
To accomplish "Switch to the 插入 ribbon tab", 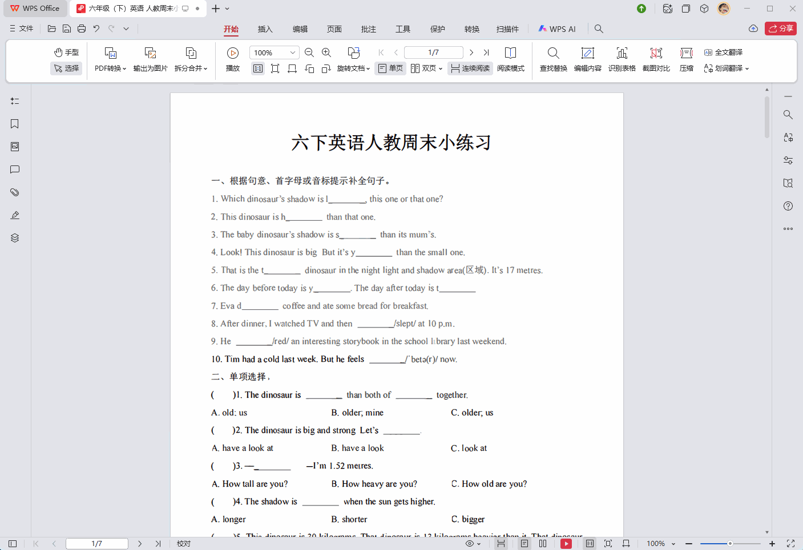I will [265, 29].
